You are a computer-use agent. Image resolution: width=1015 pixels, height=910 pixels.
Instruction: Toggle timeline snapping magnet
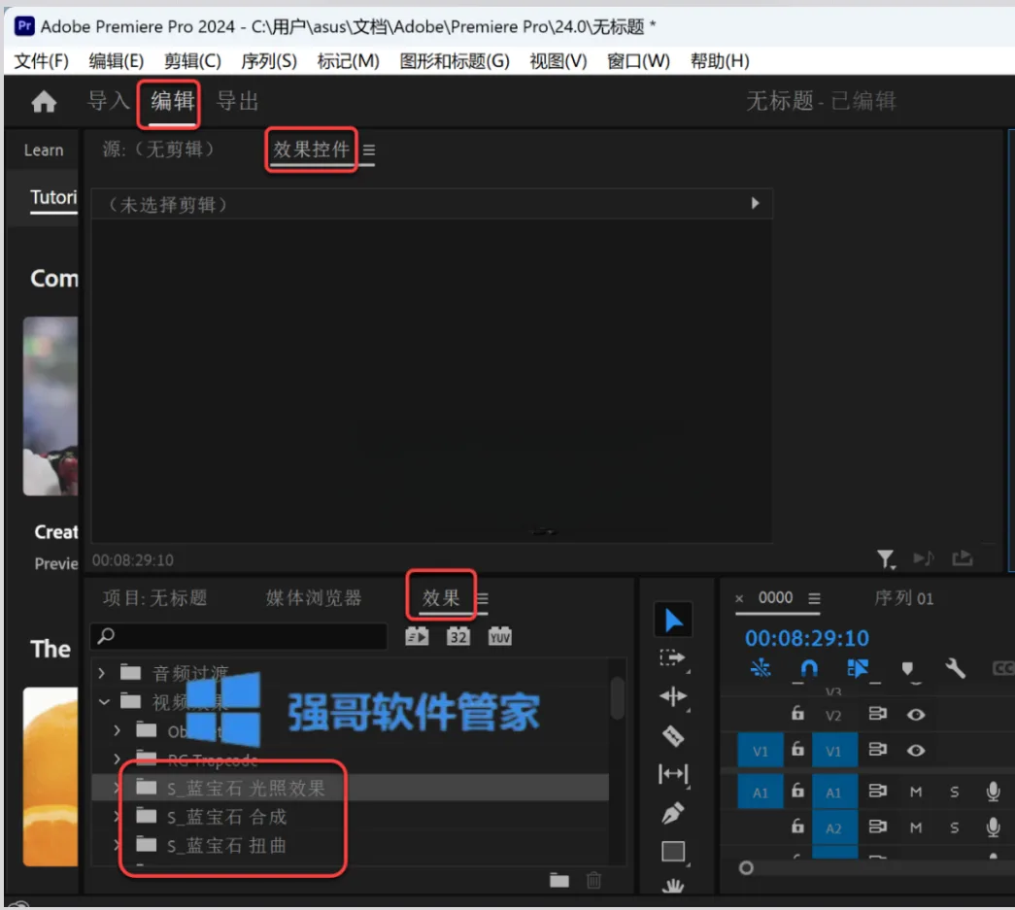(x=809, y=668)
